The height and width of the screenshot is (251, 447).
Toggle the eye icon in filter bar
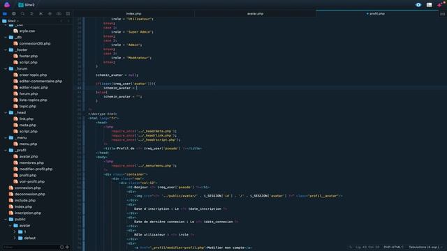tap(68, 247)
